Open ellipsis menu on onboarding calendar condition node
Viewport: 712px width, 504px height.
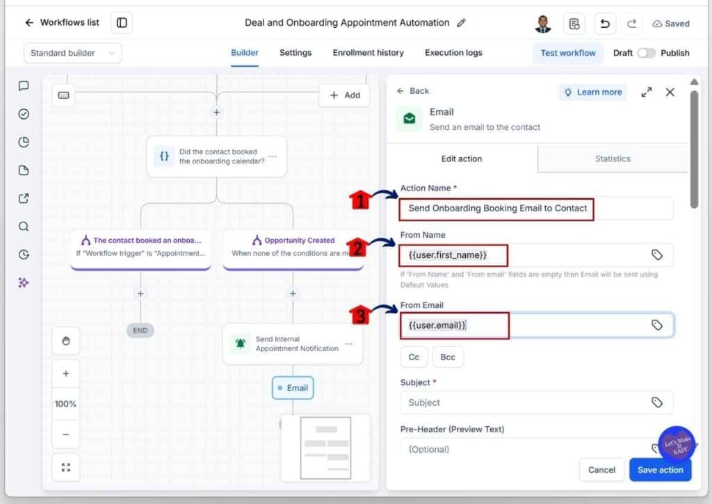(273, 156)
